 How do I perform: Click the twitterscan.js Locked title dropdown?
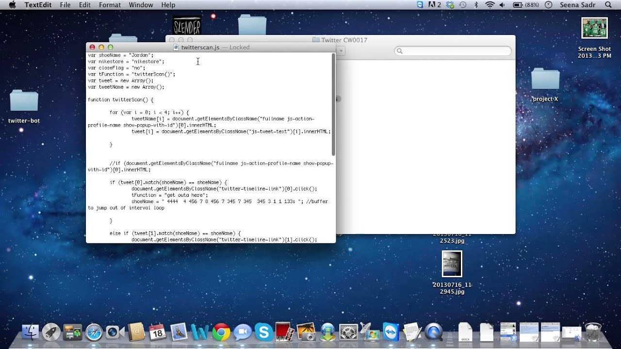coord(215,48)
